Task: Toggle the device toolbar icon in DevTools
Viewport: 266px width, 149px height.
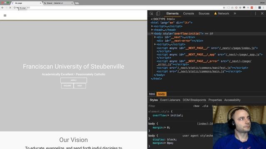Action: (x=158, y=14)
